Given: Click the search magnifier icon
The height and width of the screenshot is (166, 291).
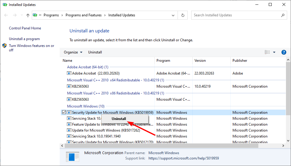Looking at the screenshot, I should pyautogui.click(x=283, y=15).
